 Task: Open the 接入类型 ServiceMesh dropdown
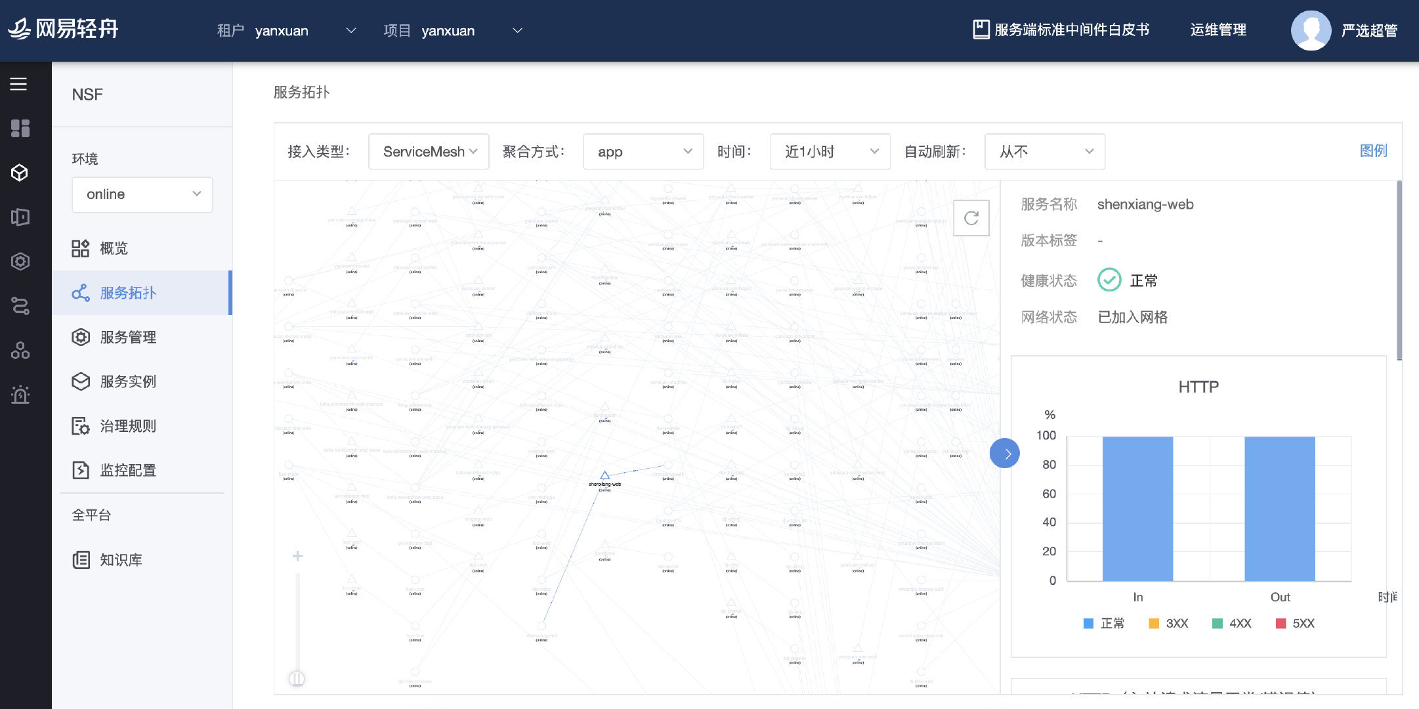click(429, 152)
